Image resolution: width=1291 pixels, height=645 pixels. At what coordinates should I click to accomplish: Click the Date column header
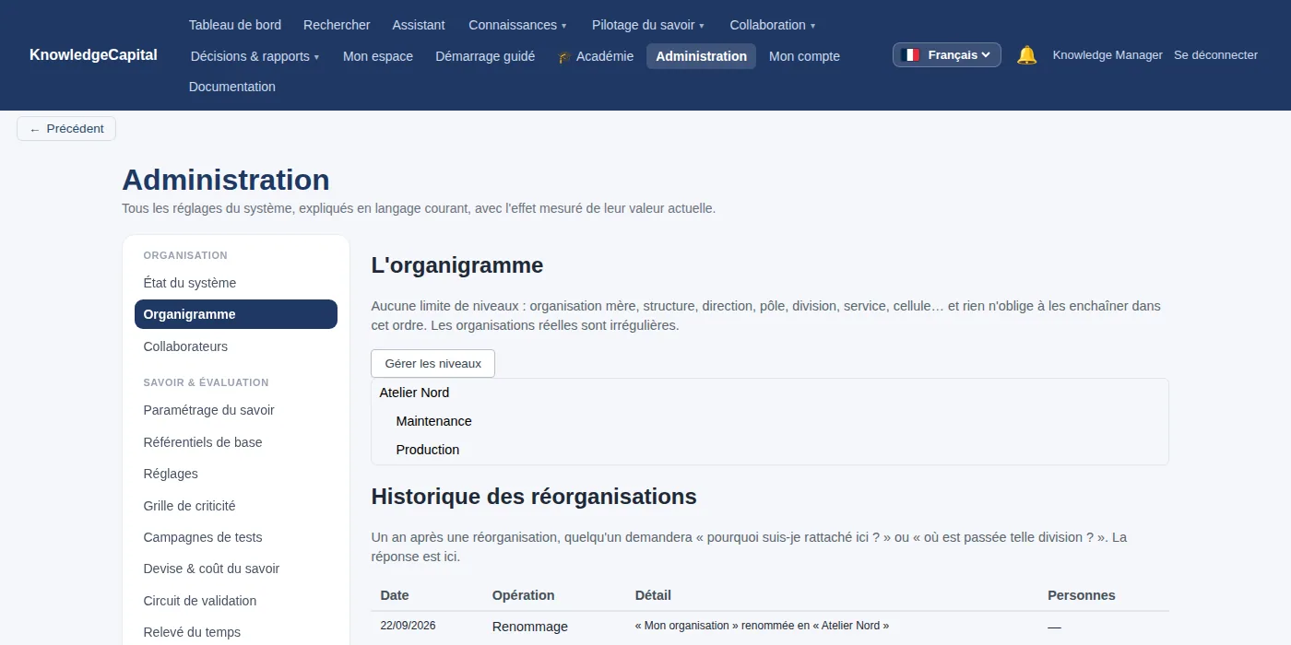395,595
